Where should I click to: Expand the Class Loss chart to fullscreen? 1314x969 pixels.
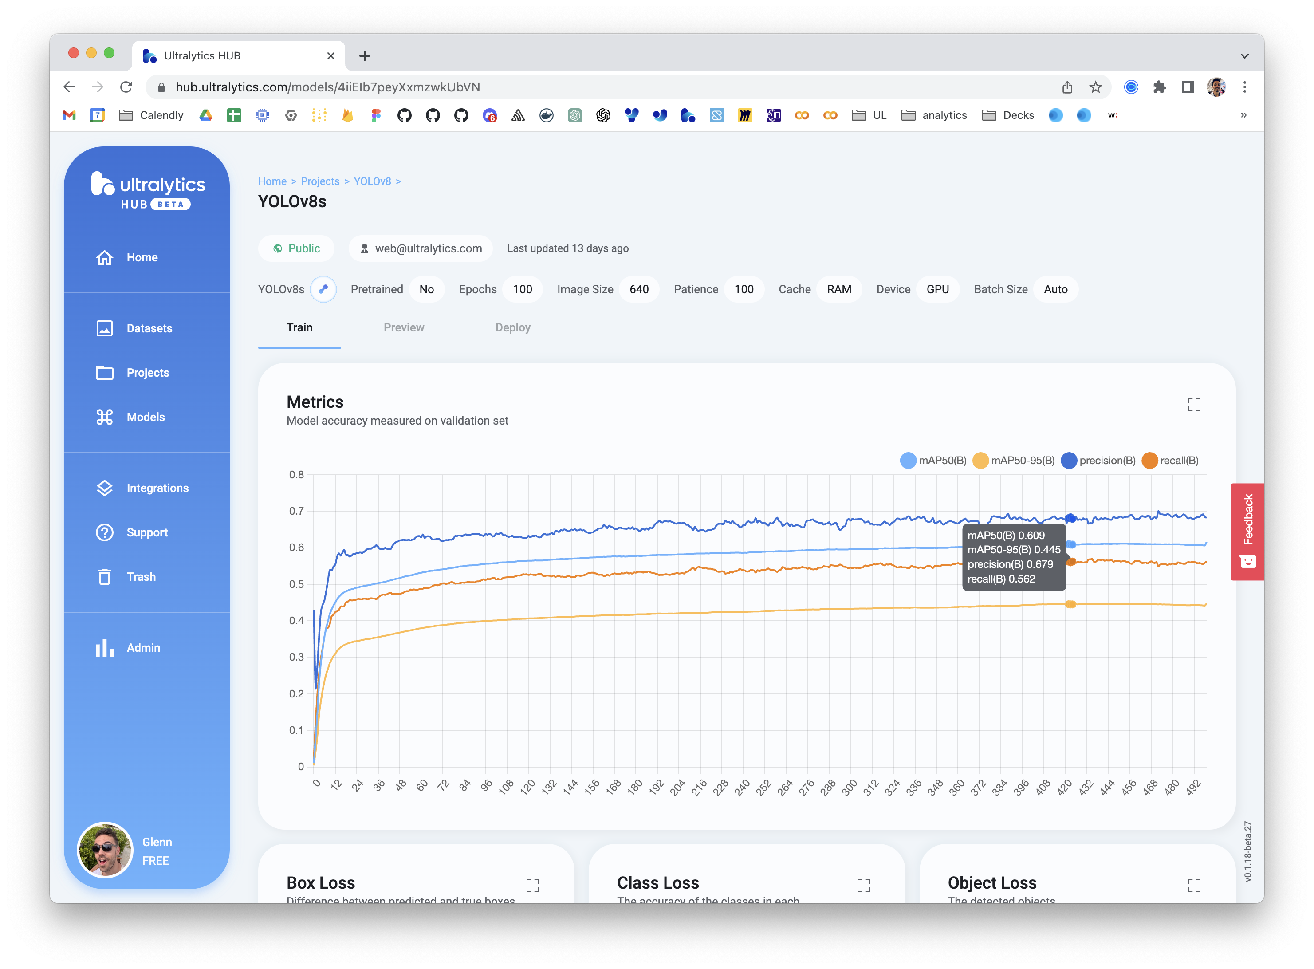coord(864,886)
